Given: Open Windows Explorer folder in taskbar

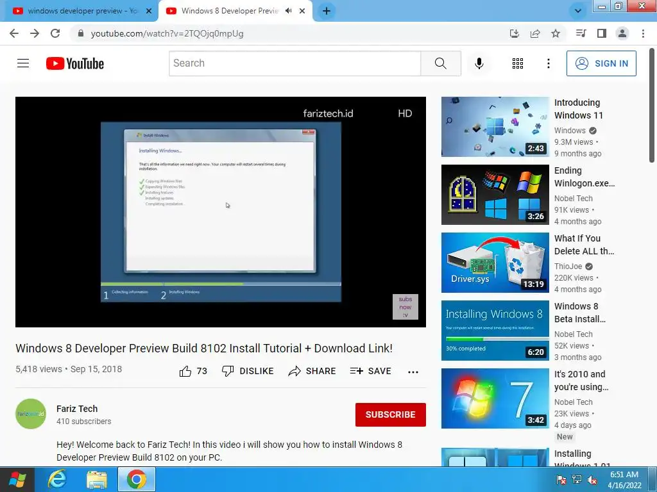Looking at the screenshot, I should [x=97, y=479].
